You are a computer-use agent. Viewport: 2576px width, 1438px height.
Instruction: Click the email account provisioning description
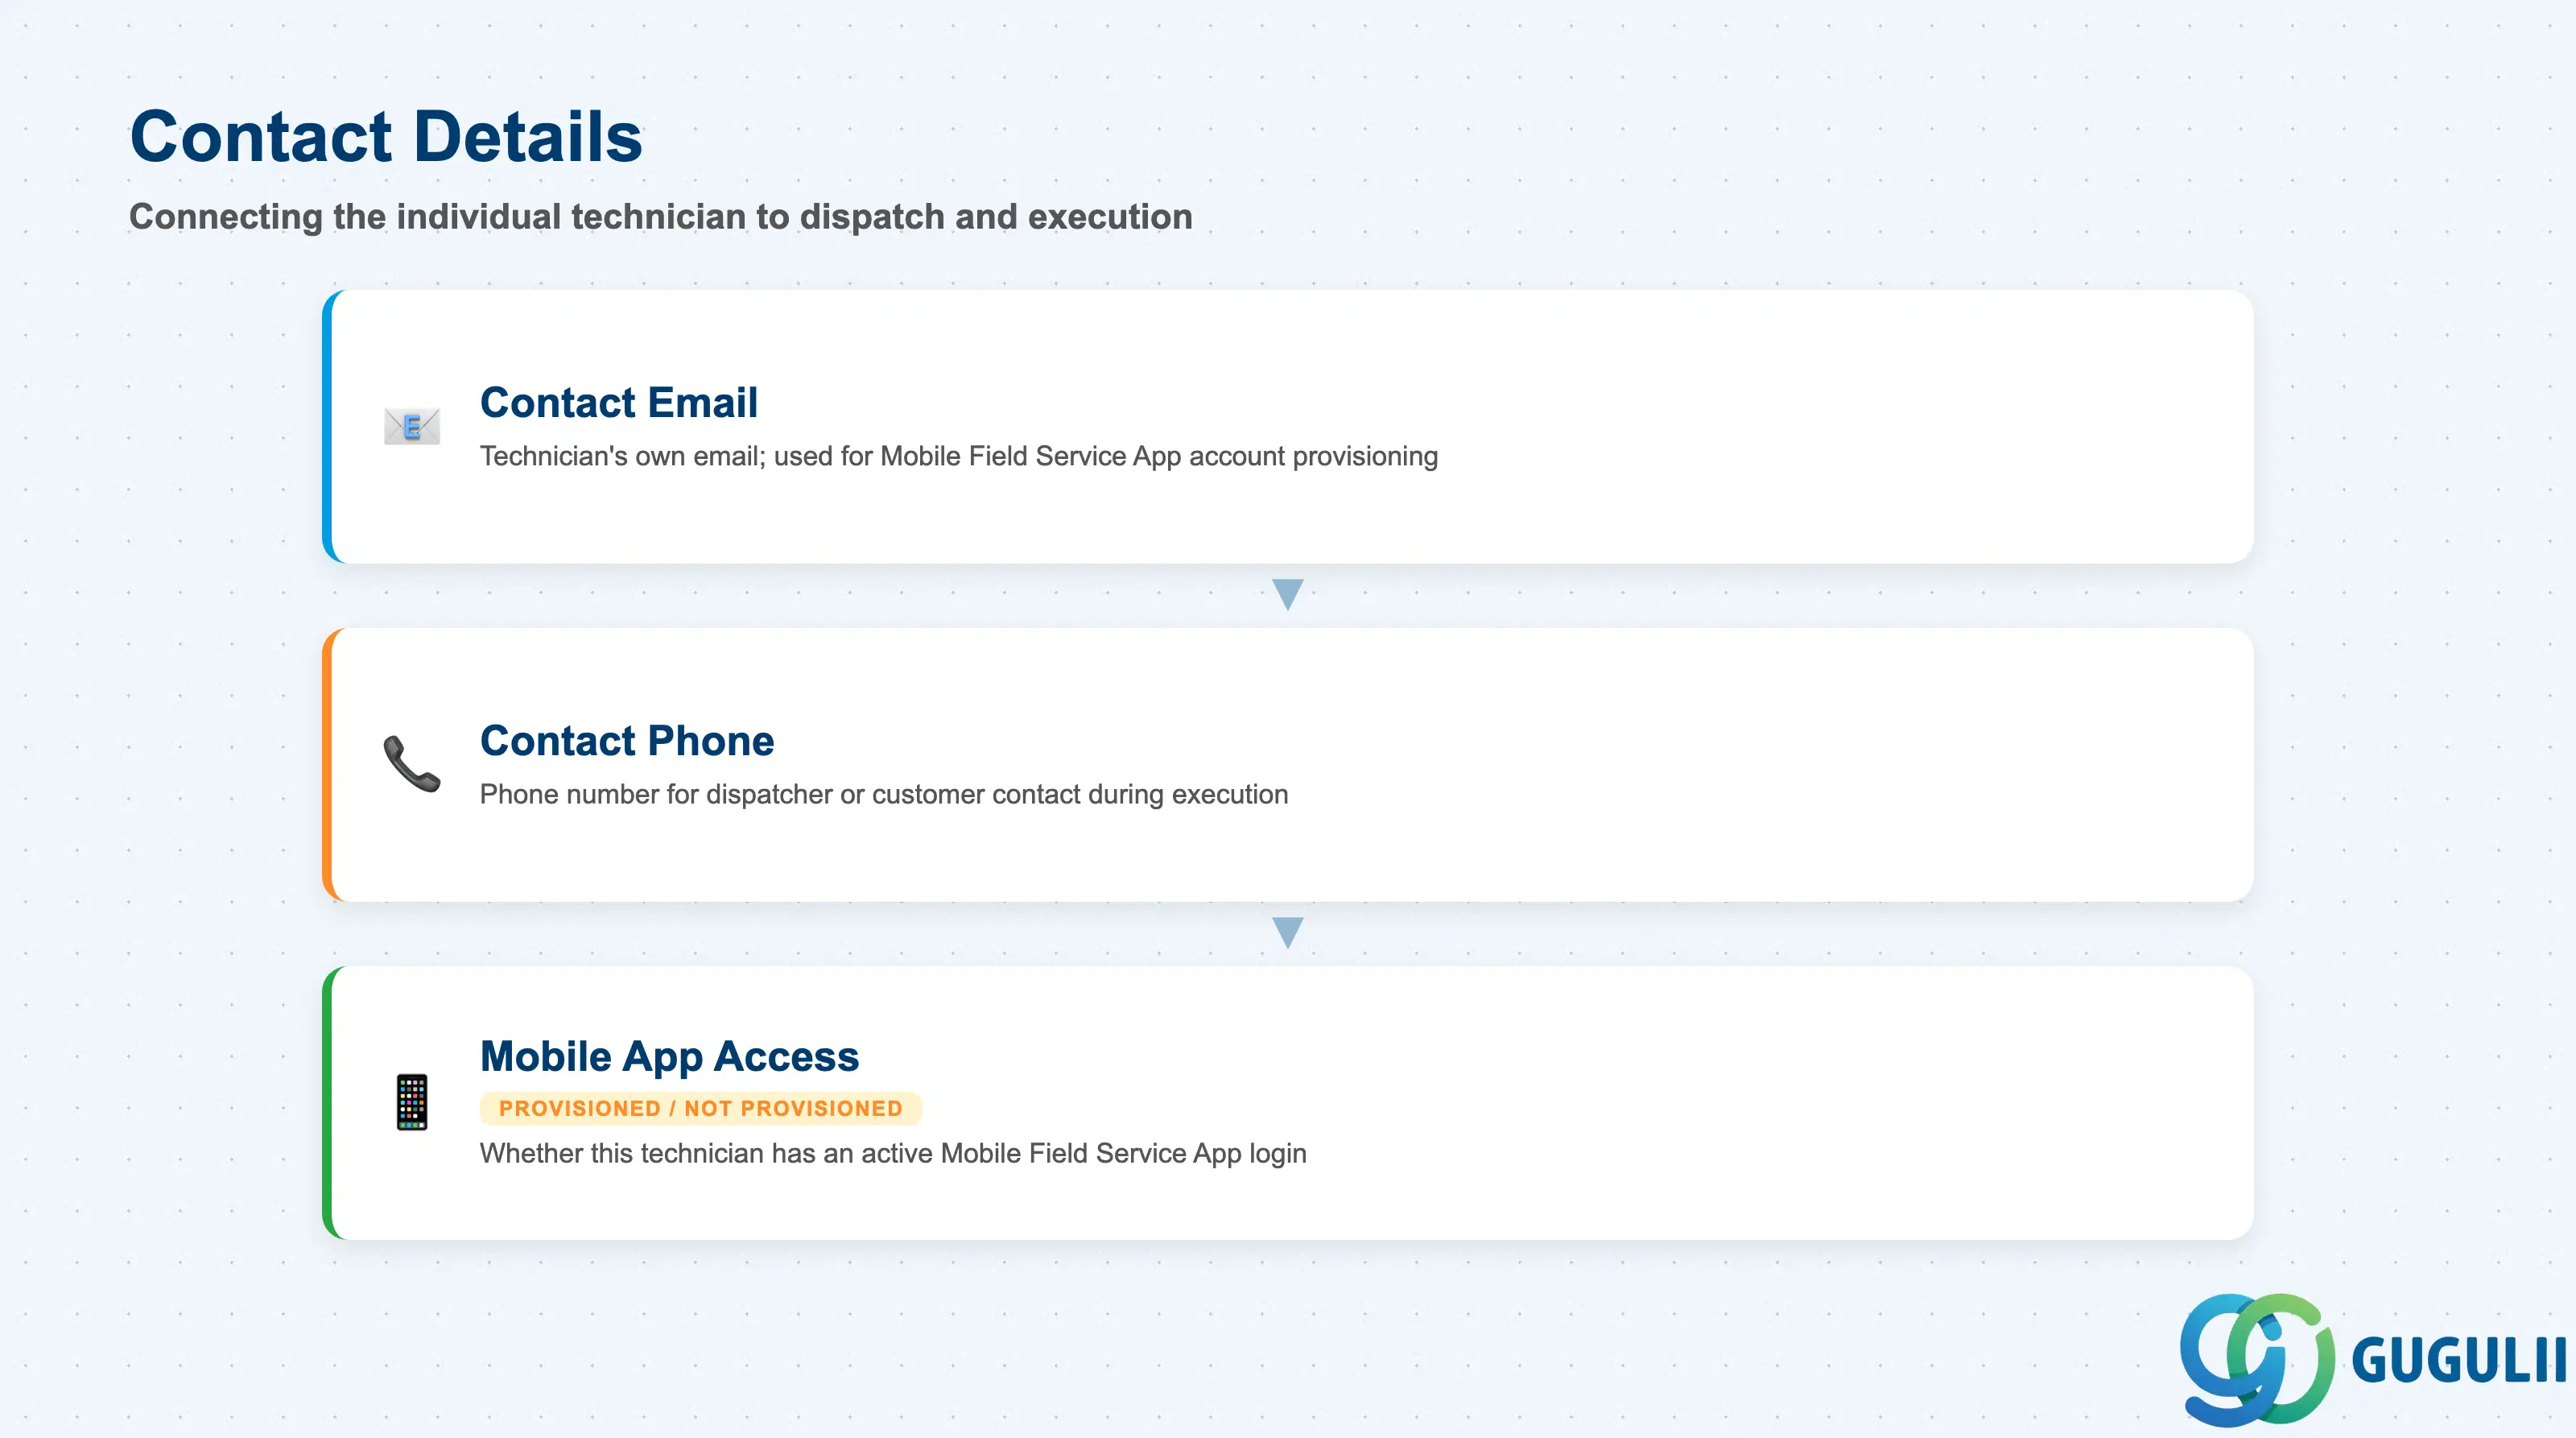click(959, 456)
